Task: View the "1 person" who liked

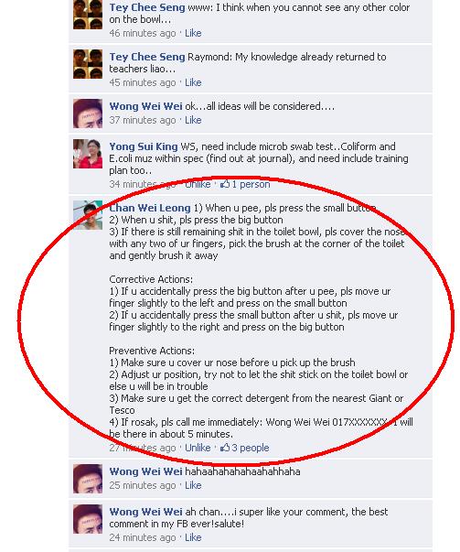Action: [x=251, y=184]
